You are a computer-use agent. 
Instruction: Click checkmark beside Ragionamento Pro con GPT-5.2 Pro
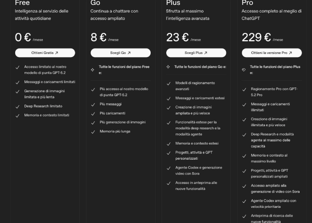244,89
